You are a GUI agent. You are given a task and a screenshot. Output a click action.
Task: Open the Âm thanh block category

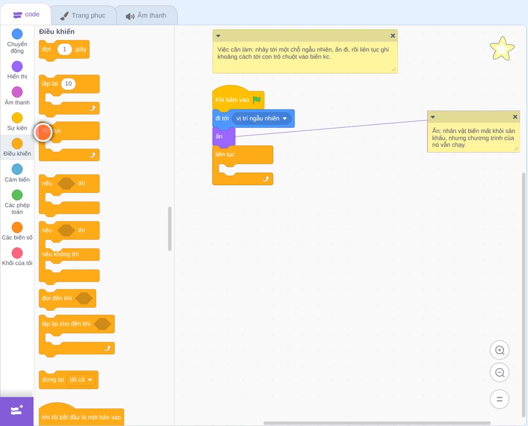17,96
